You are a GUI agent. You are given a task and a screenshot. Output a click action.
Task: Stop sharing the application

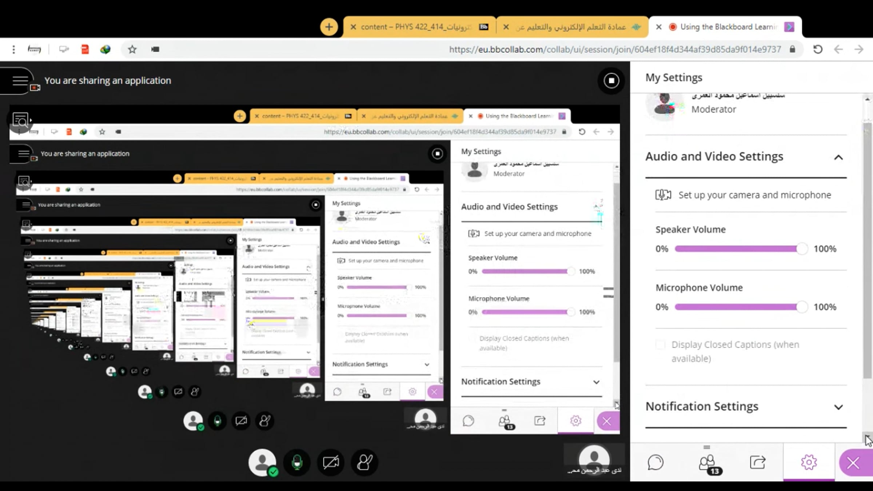click(x=611, y=80)
